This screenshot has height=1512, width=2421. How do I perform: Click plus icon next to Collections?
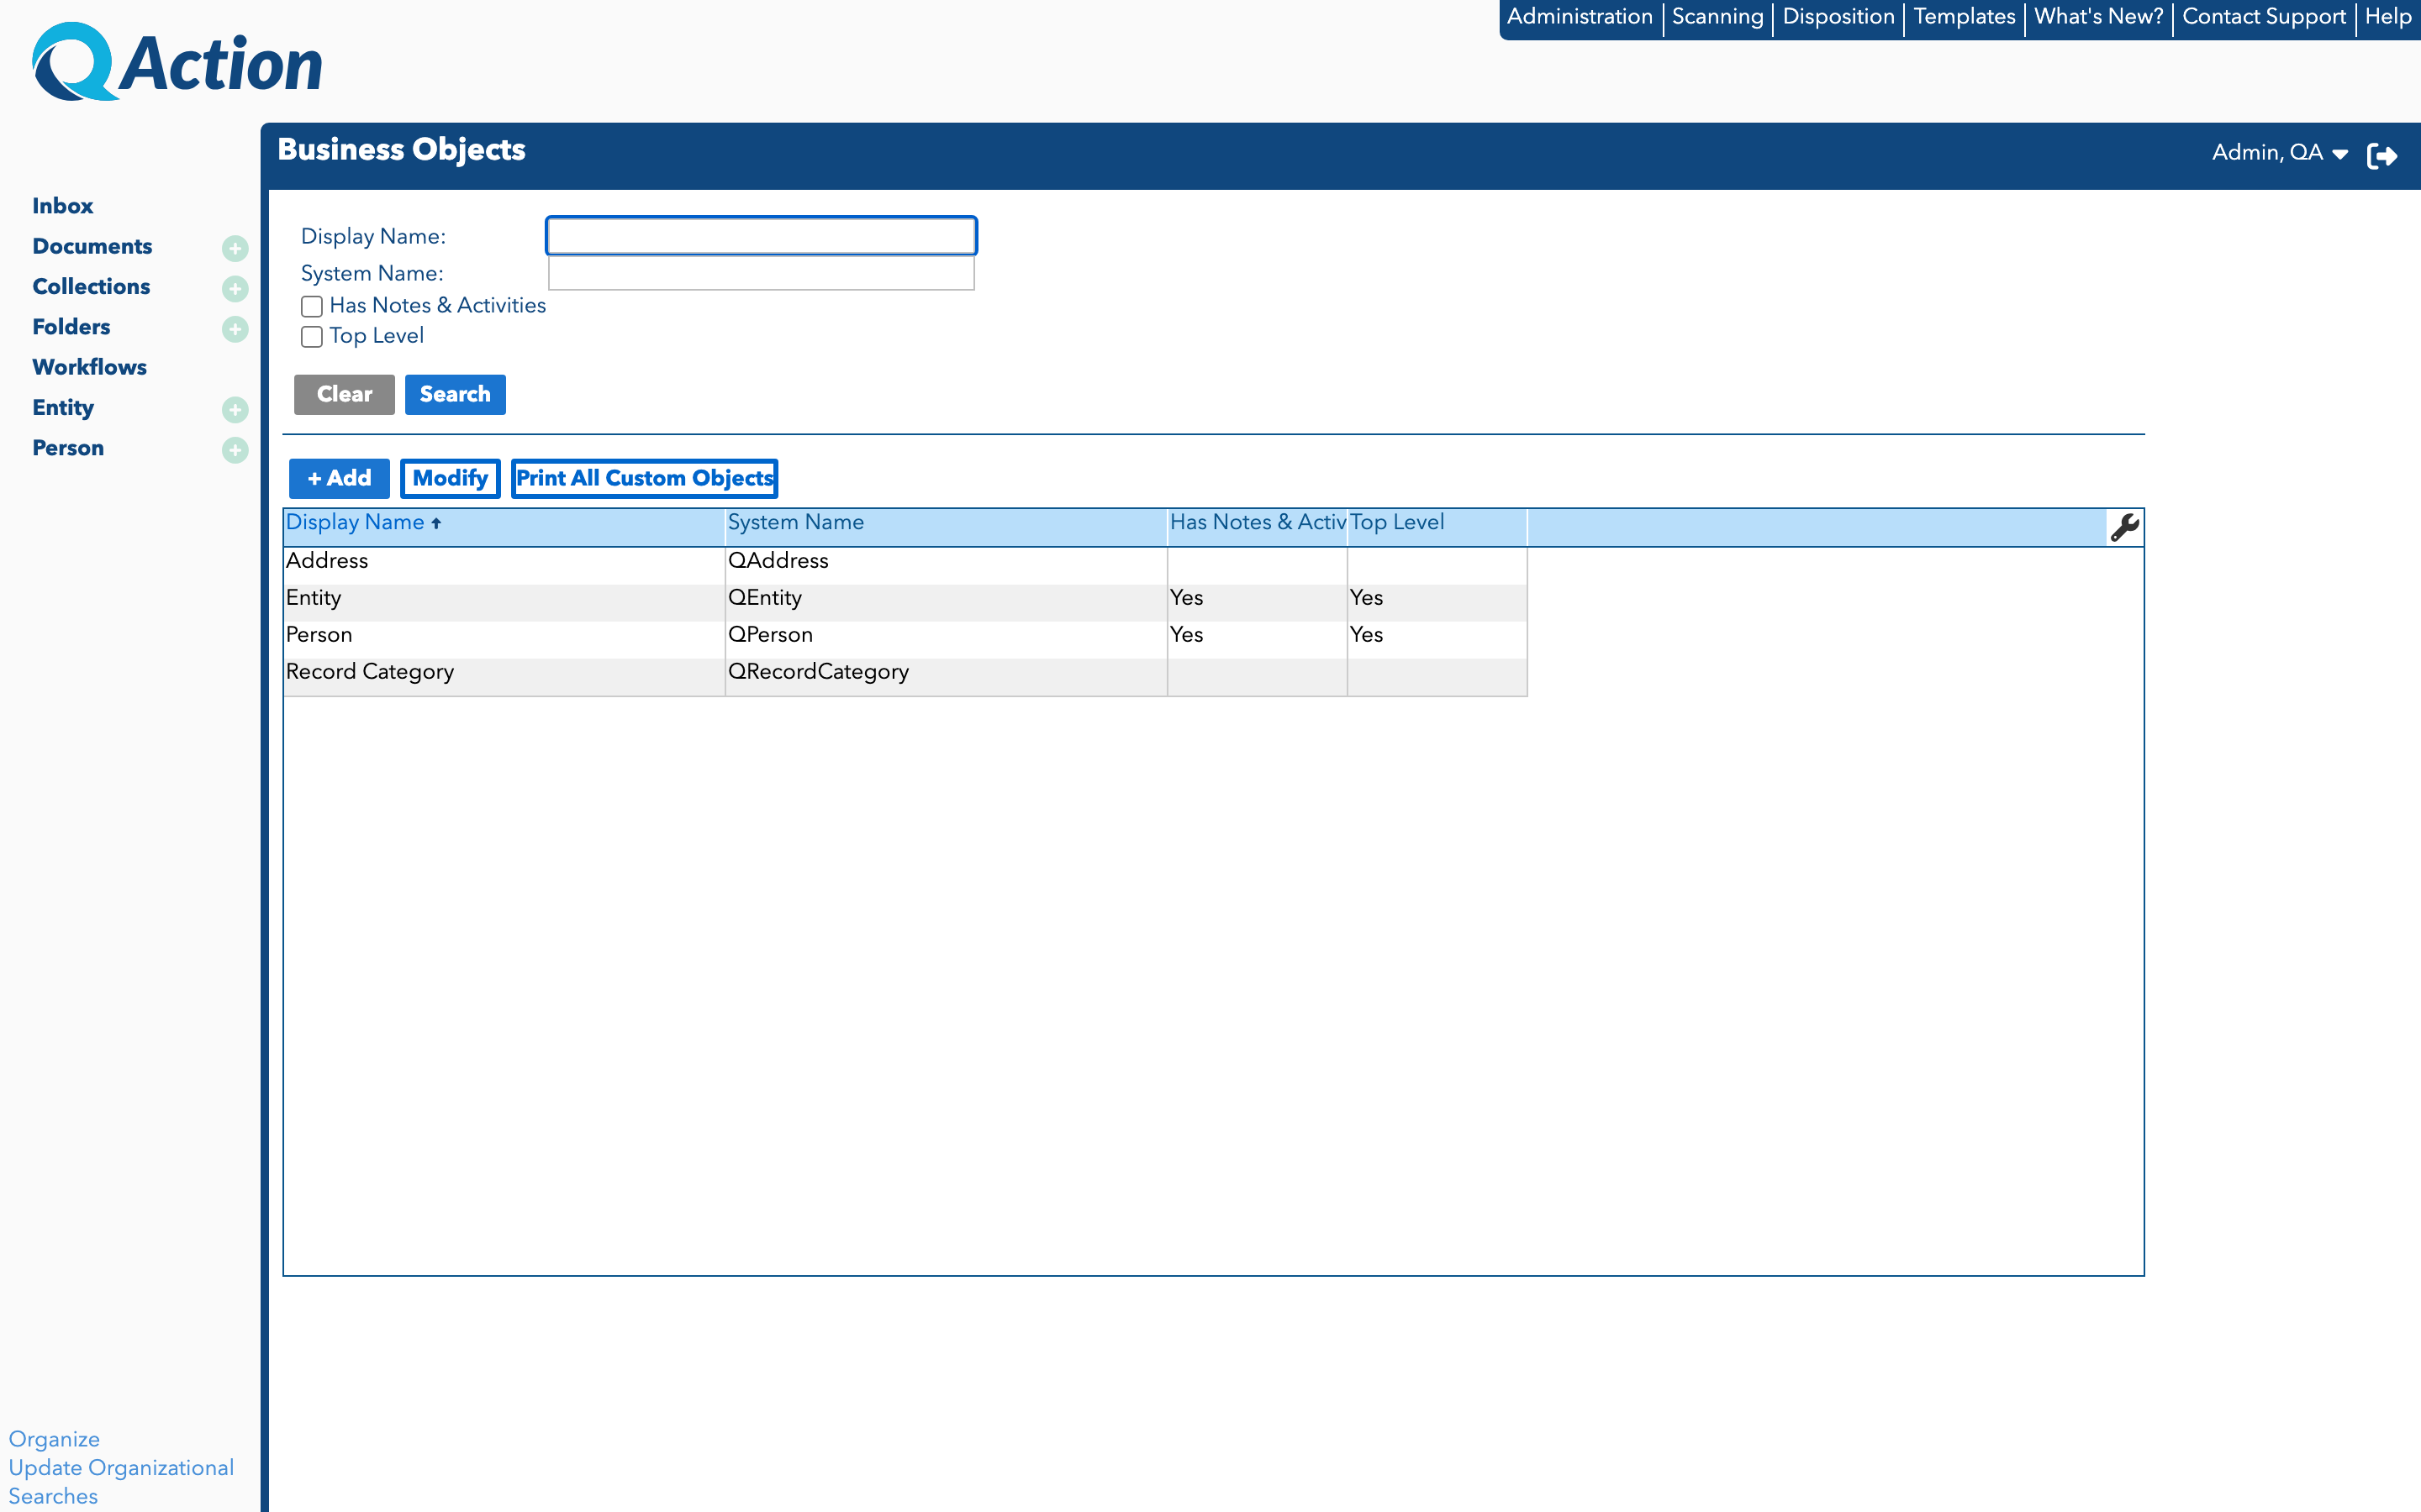click(235, 288)
